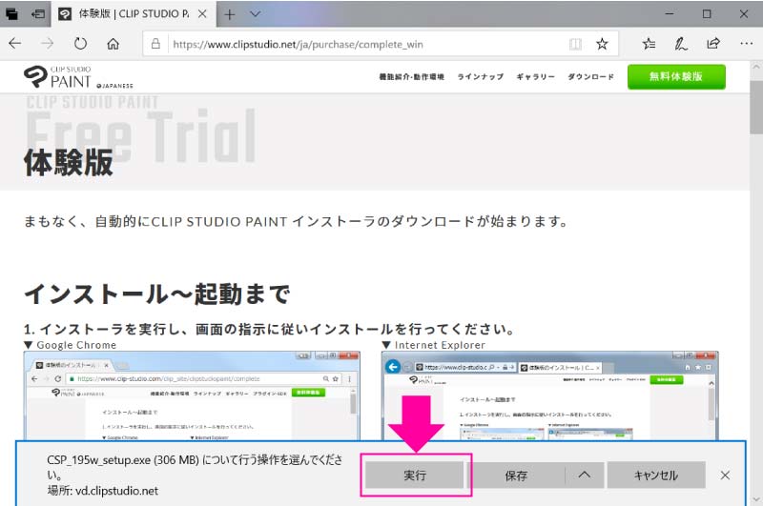This screenshot has width=763, height=506.
Task: Refresh the page with reload icon
Action: pos(80,44)
